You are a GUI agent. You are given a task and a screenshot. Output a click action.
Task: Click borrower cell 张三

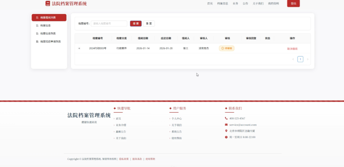point(185,48)
